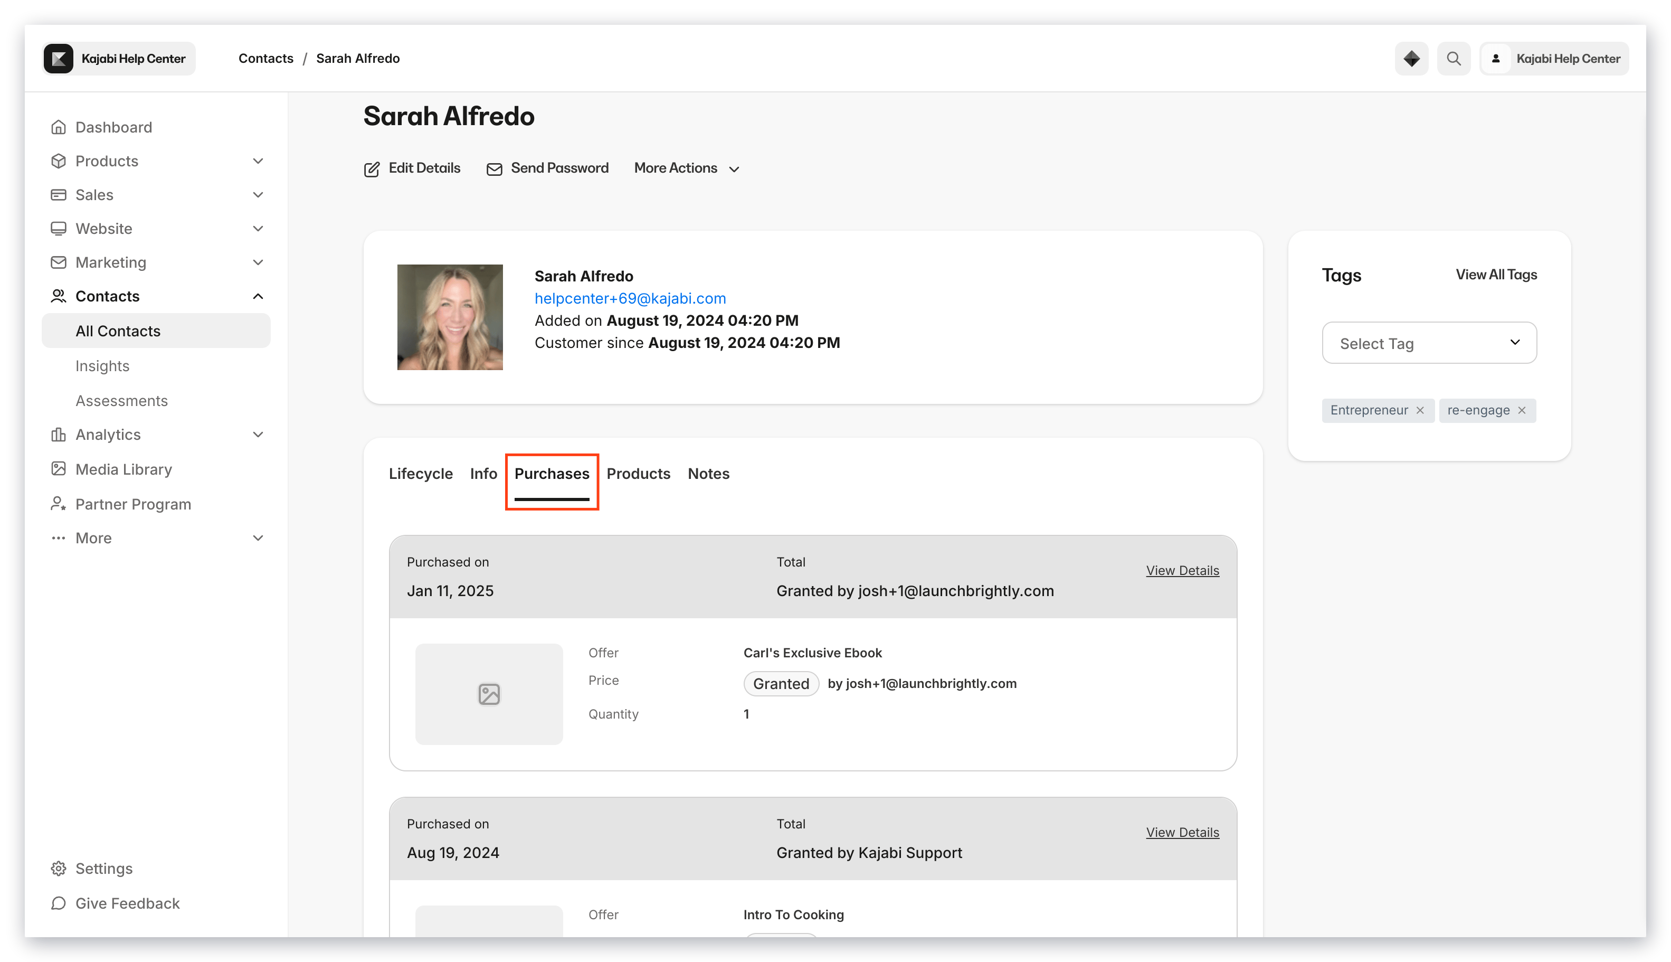Screen dimensions: 1671x962
Task: Click the Send Password button
Action: pos(547,168)
